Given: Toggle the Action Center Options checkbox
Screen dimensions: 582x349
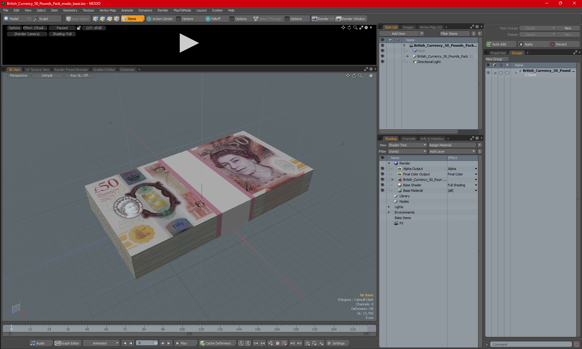Looking at the screenshot, I should (x=179, y=19).
